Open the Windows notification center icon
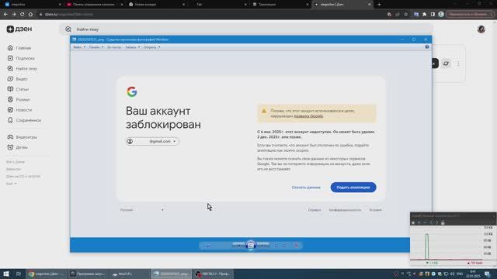This screenshot has width=497, height=279. coord(488,274)
